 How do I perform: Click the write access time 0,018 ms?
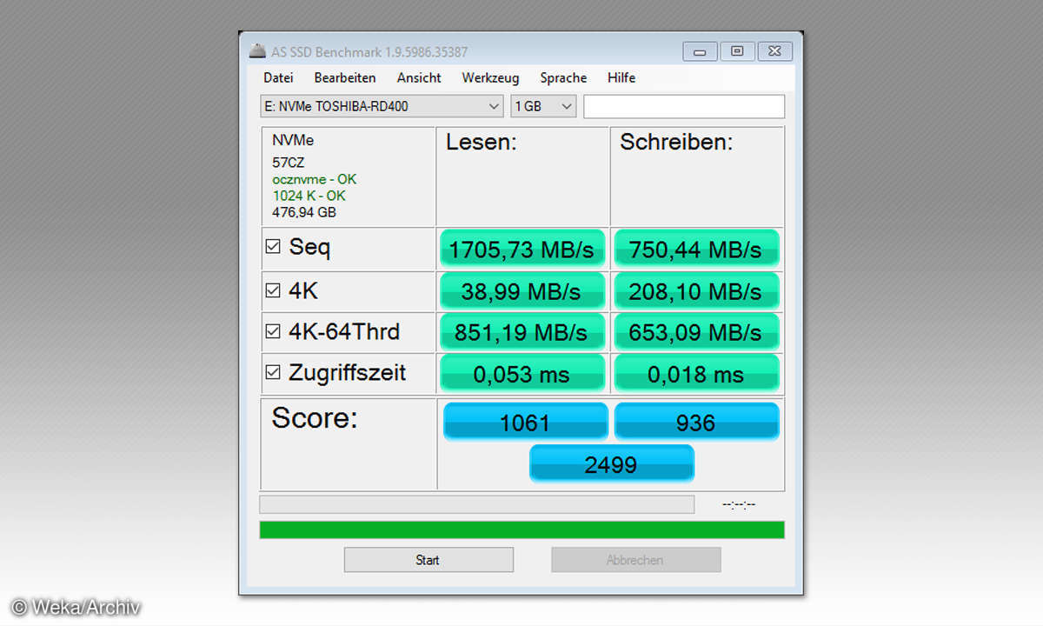(x=696, y=373)
